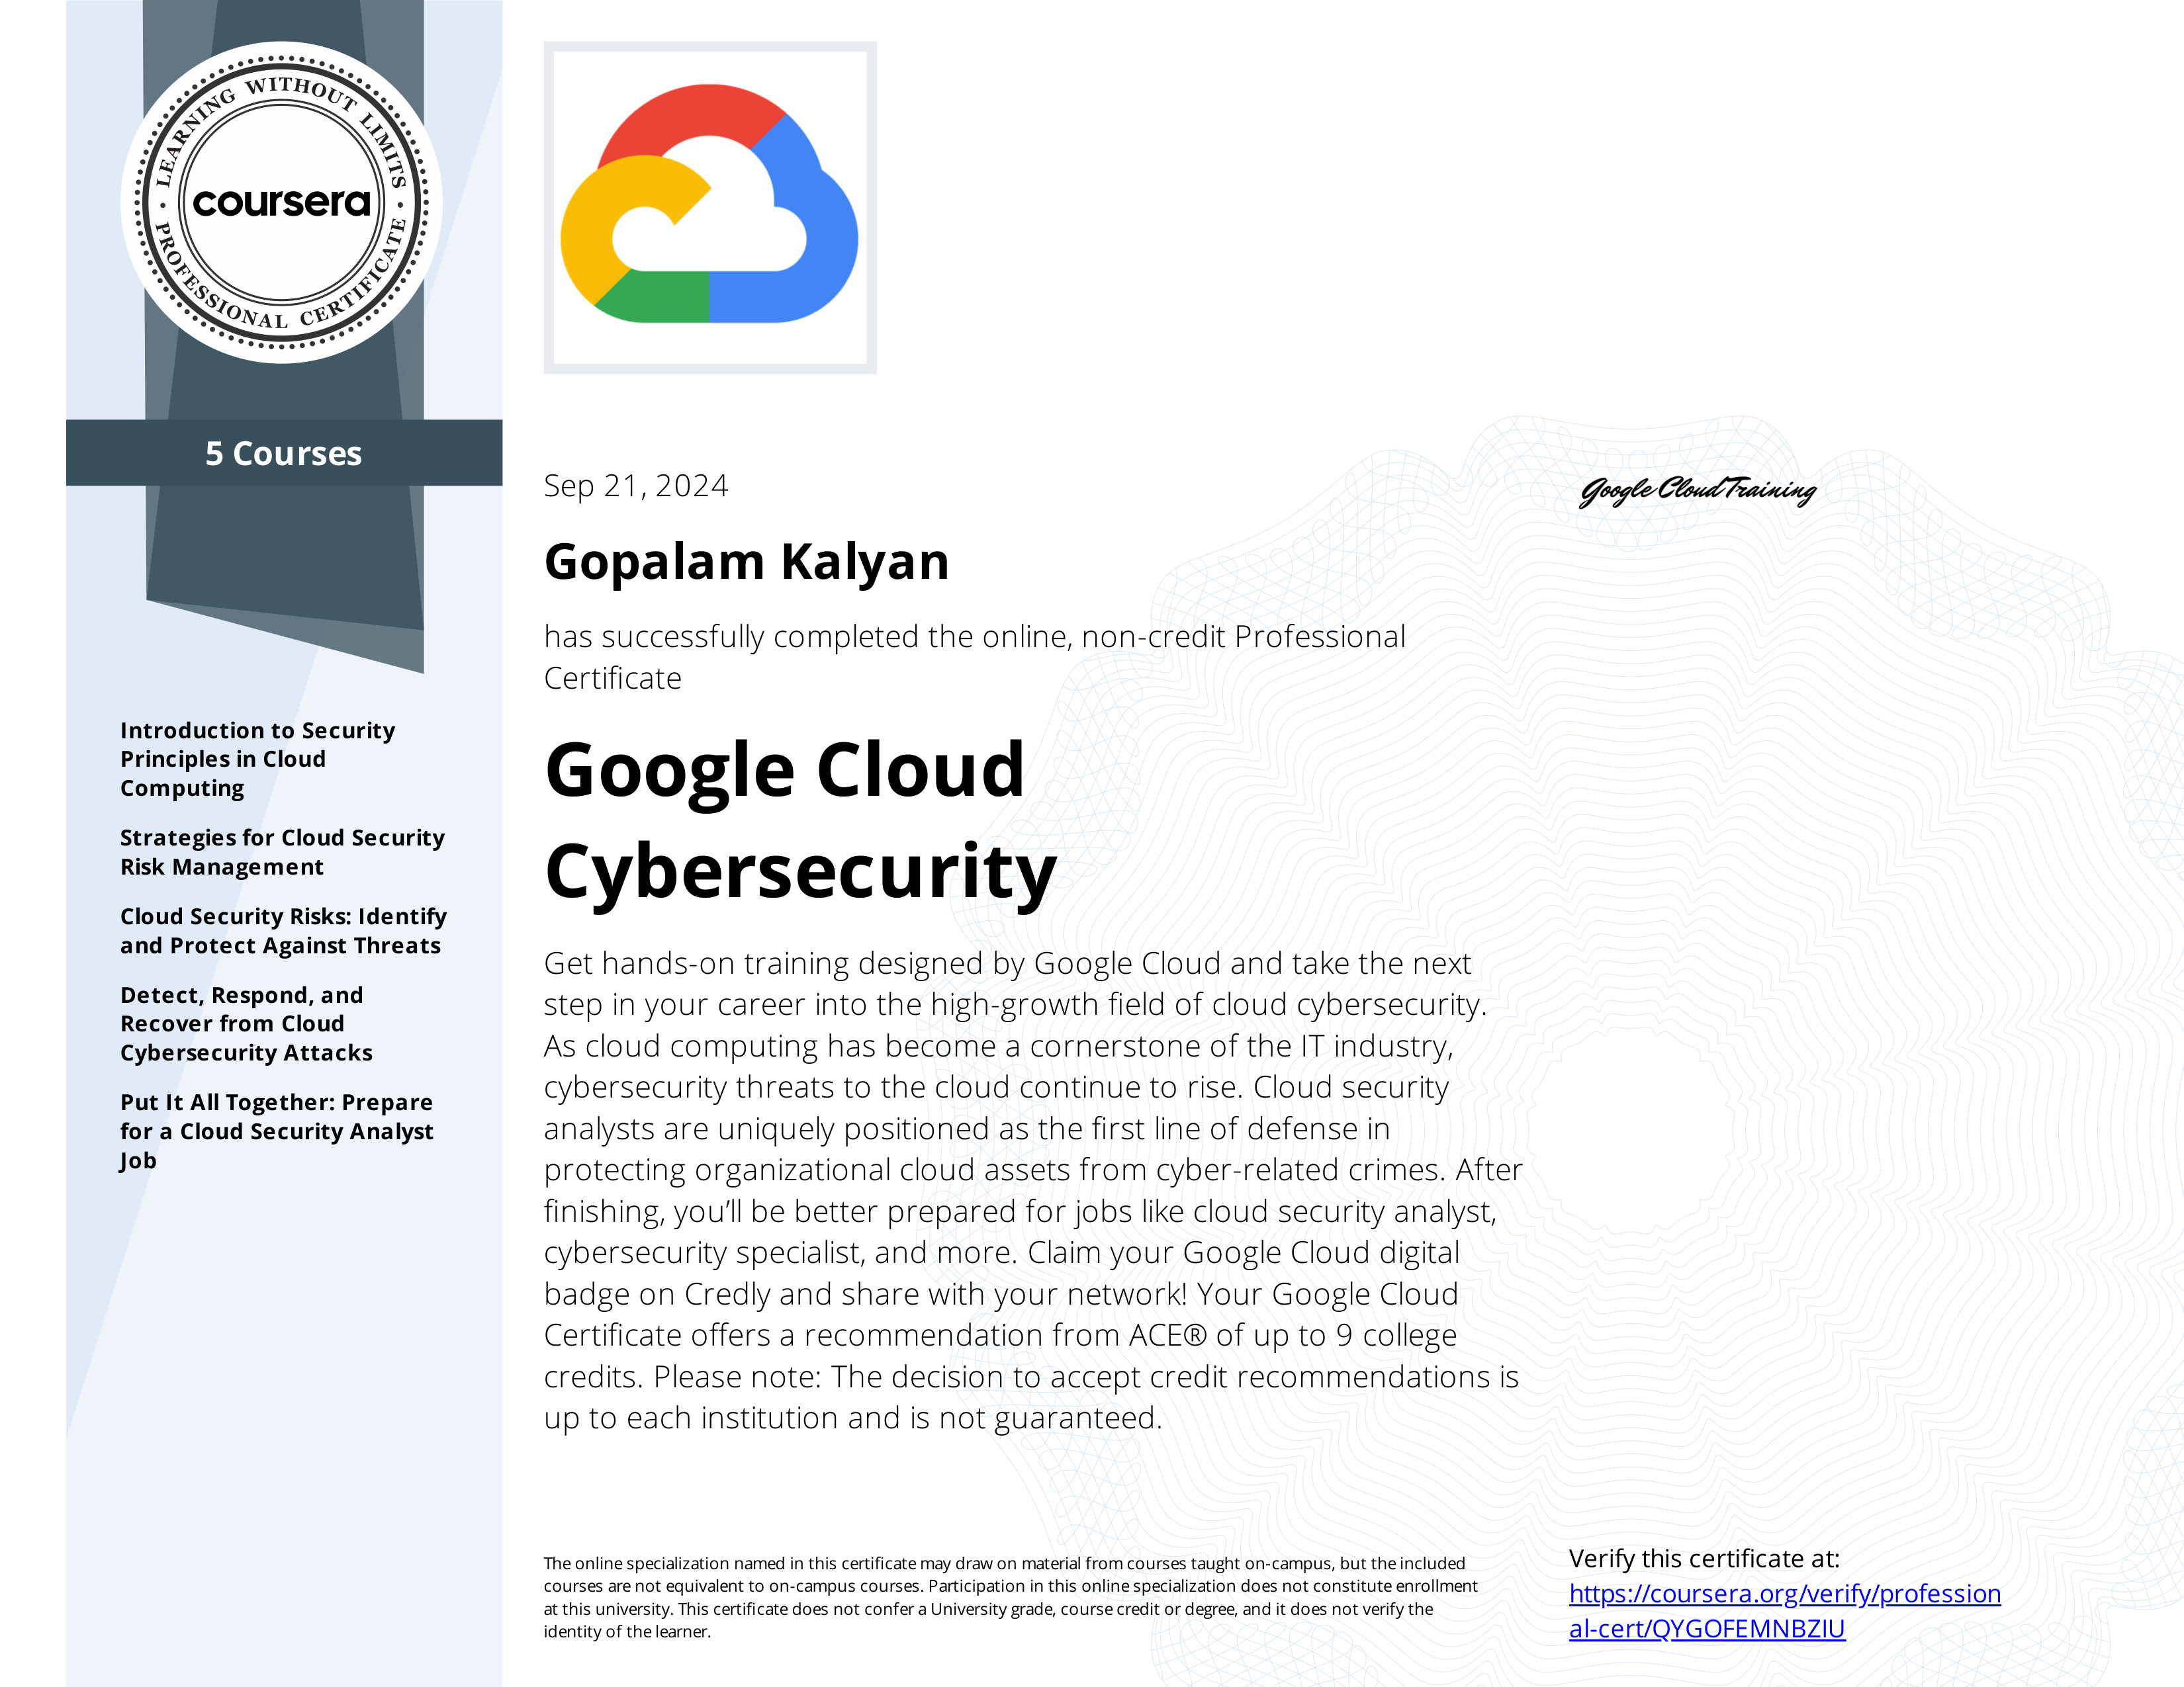Click the dark ribbon below the seal
The image size is (2184, 1687).
click(285, 560)
